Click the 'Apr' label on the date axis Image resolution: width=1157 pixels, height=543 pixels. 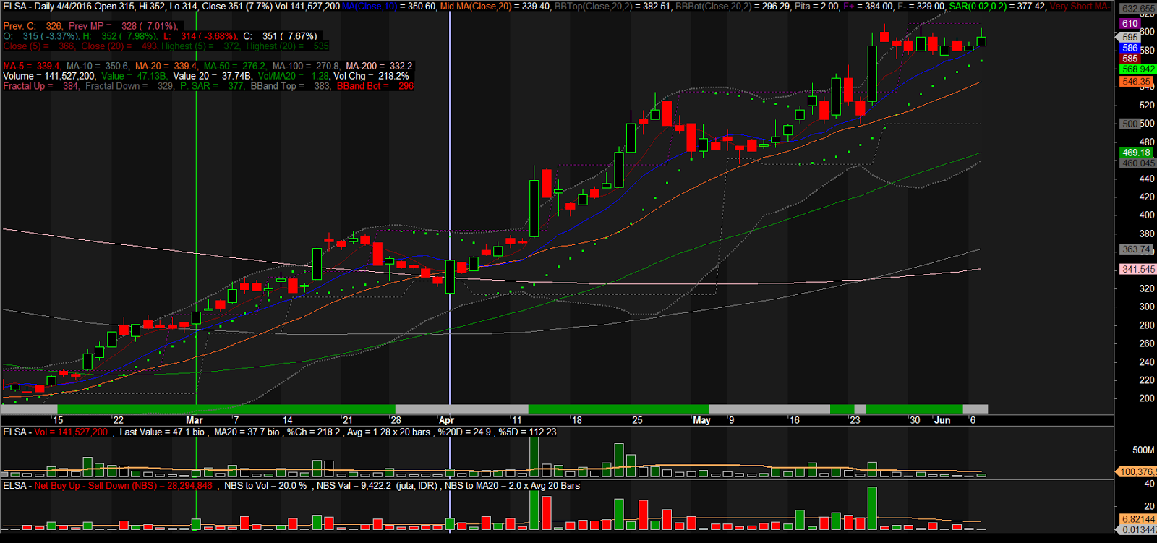click(x=447, y=420)
